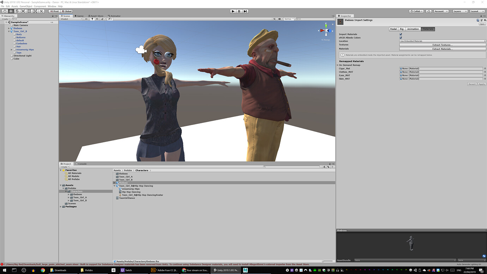Screen dimensions: 487x274
Task: Open the Use Embedded Materials location dropdown
Action: coord(442,41)
